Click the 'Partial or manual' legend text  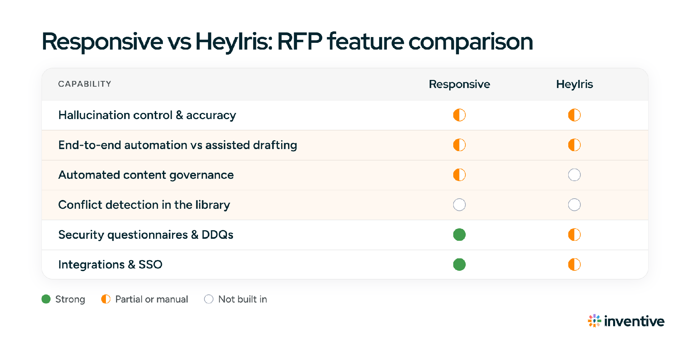pos(151,299)
